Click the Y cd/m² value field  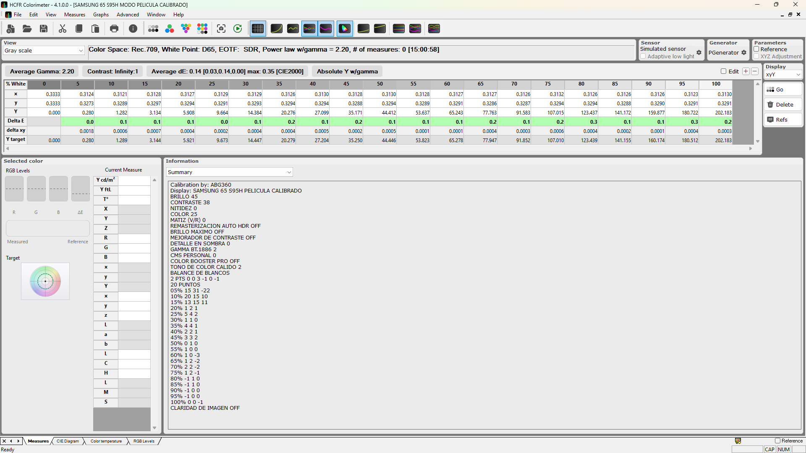pos(134,180)
